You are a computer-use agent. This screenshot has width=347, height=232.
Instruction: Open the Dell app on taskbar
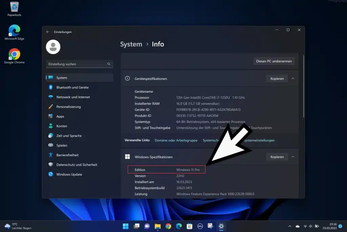(x=200, y=226)
